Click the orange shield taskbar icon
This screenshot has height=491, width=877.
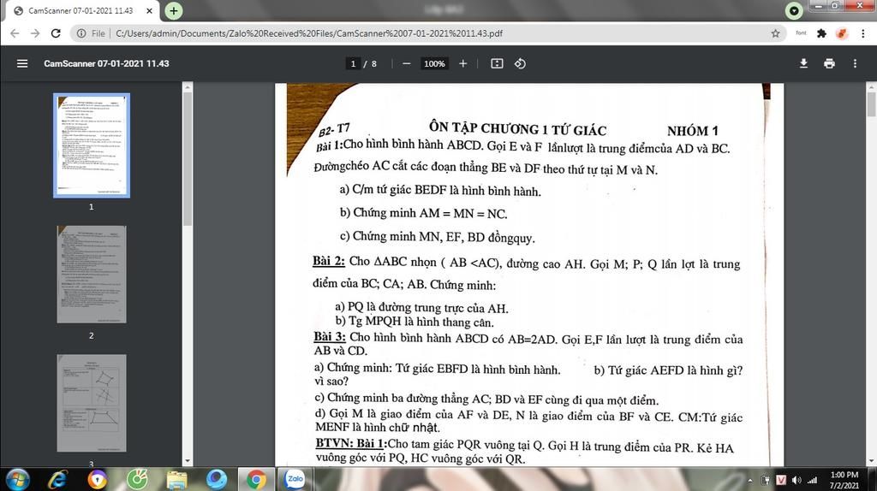(x=98, y=480)
